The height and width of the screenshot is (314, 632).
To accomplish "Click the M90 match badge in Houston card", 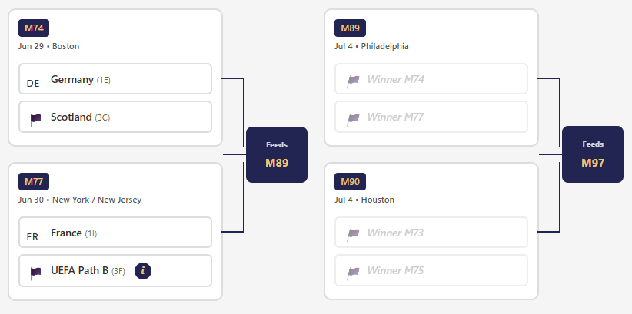I will click(x=351, y=181).
